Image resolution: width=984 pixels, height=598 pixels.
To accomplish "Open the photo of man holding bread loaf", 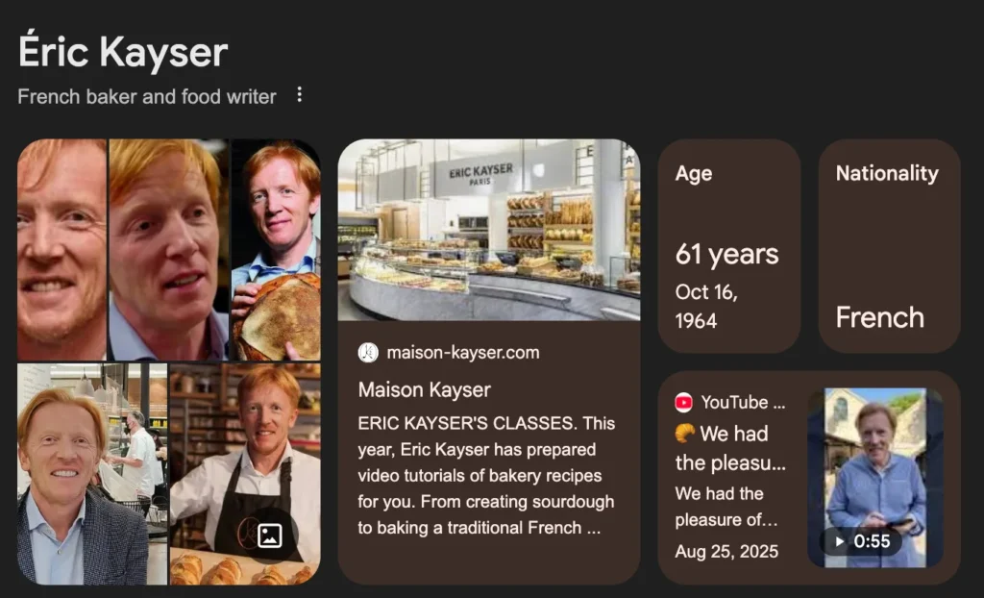I will 276,249.
